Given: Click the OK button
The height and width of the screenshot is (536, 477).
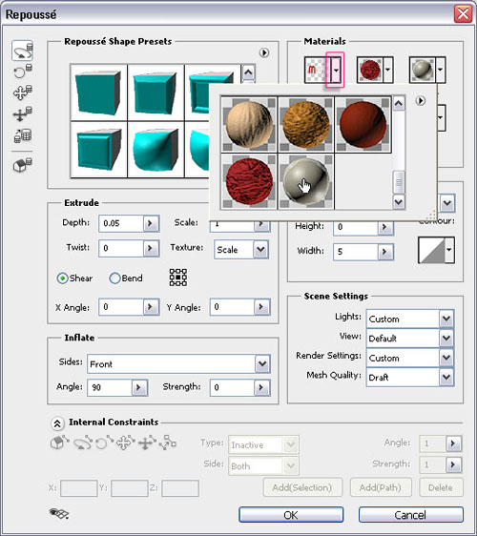Looking at the screenshot, I should click(x=291, y=515).
